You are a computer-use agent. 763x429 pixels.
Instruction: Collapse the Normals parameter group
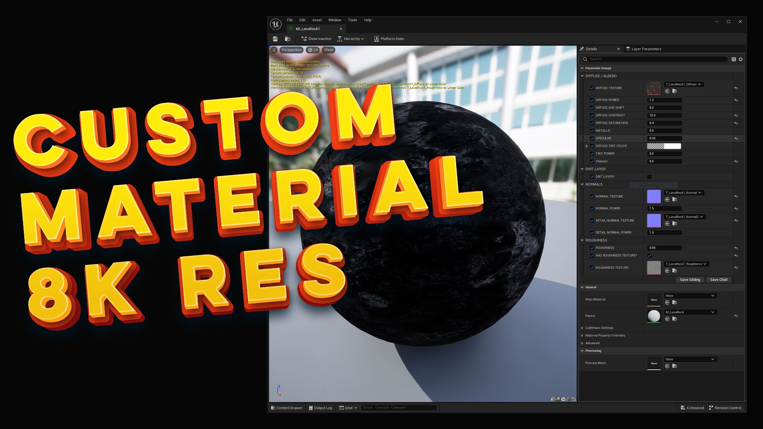click(582, 184)
